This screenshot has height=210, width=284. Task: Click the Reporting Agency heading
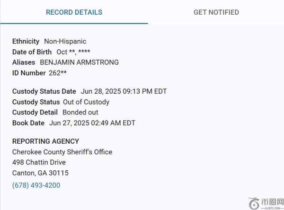click(45, 141)
